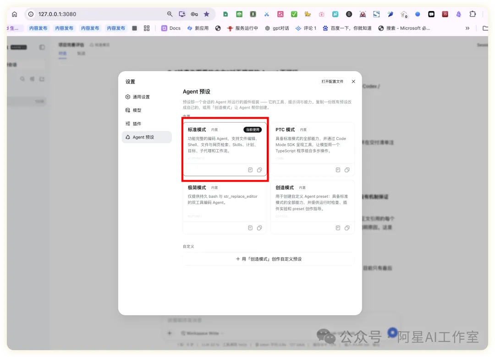495x357 pixels.
Task: Open the apps grid icon in bookmarks bar
Action: tap(147, 28)
